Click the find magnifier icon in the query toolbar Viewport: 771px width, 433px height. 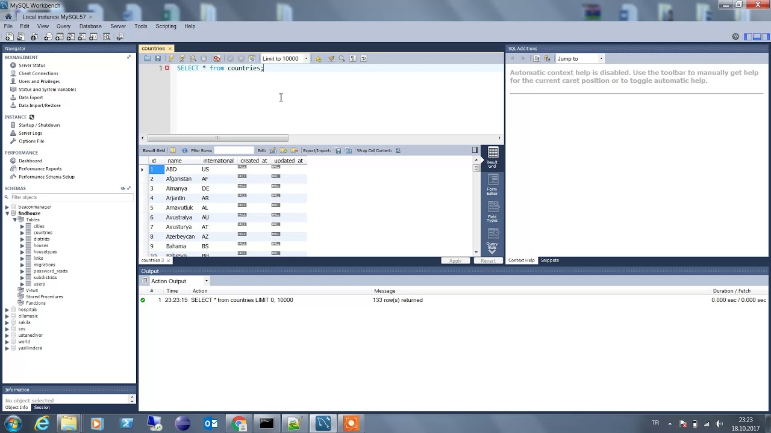[342, 58]
